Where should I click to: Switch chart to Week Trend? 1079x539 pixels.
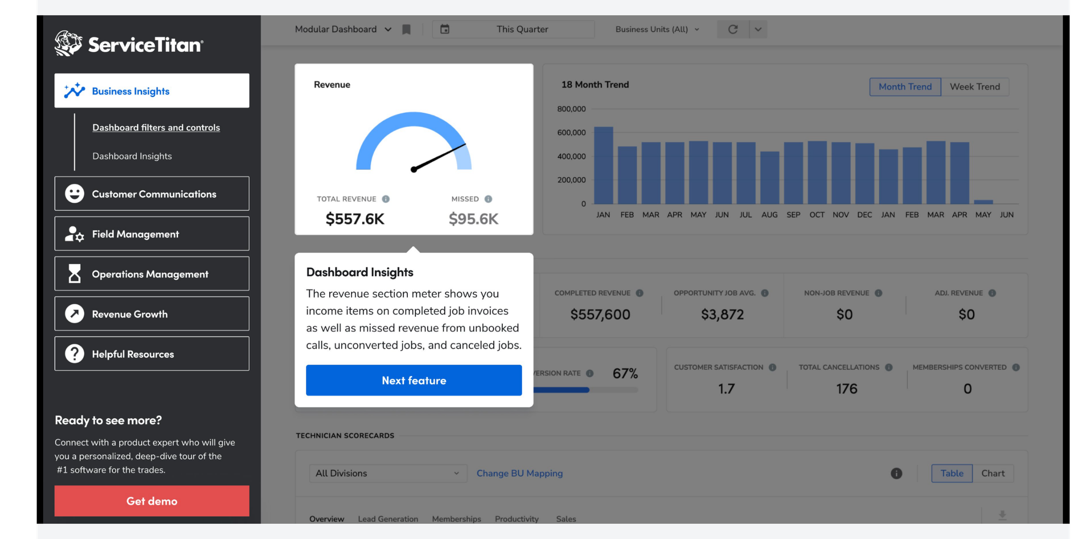coord(974,87)
